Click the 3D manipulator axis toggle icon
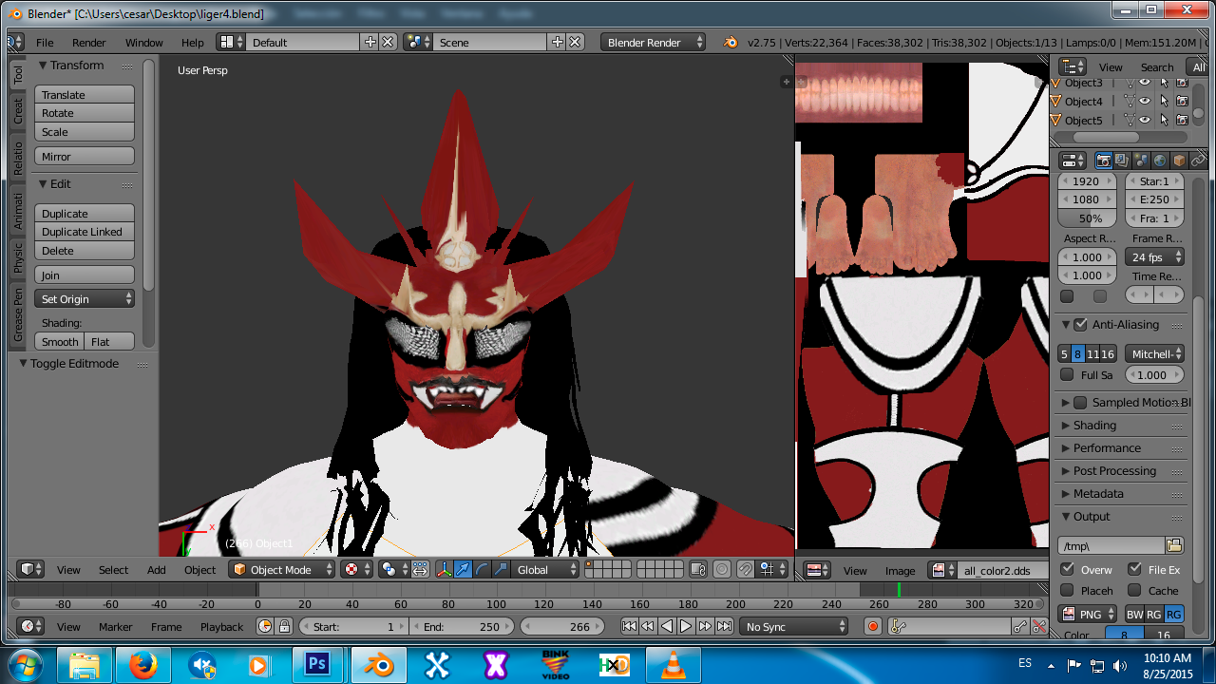The height and width of the screenshot is (684, 1216). click(x=444, y=569)
